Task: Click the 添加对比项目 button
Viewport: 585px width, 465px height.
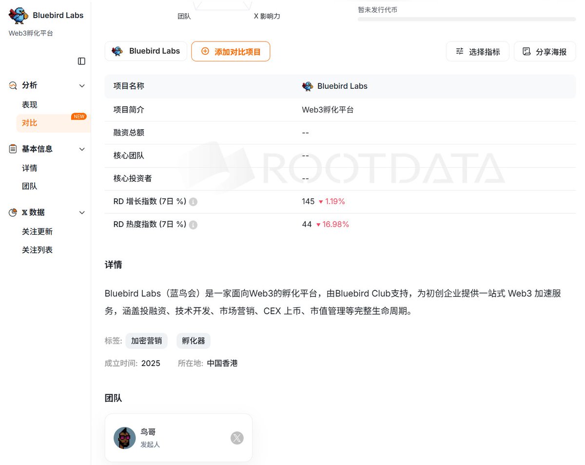Action: click(x=231, y=51)
